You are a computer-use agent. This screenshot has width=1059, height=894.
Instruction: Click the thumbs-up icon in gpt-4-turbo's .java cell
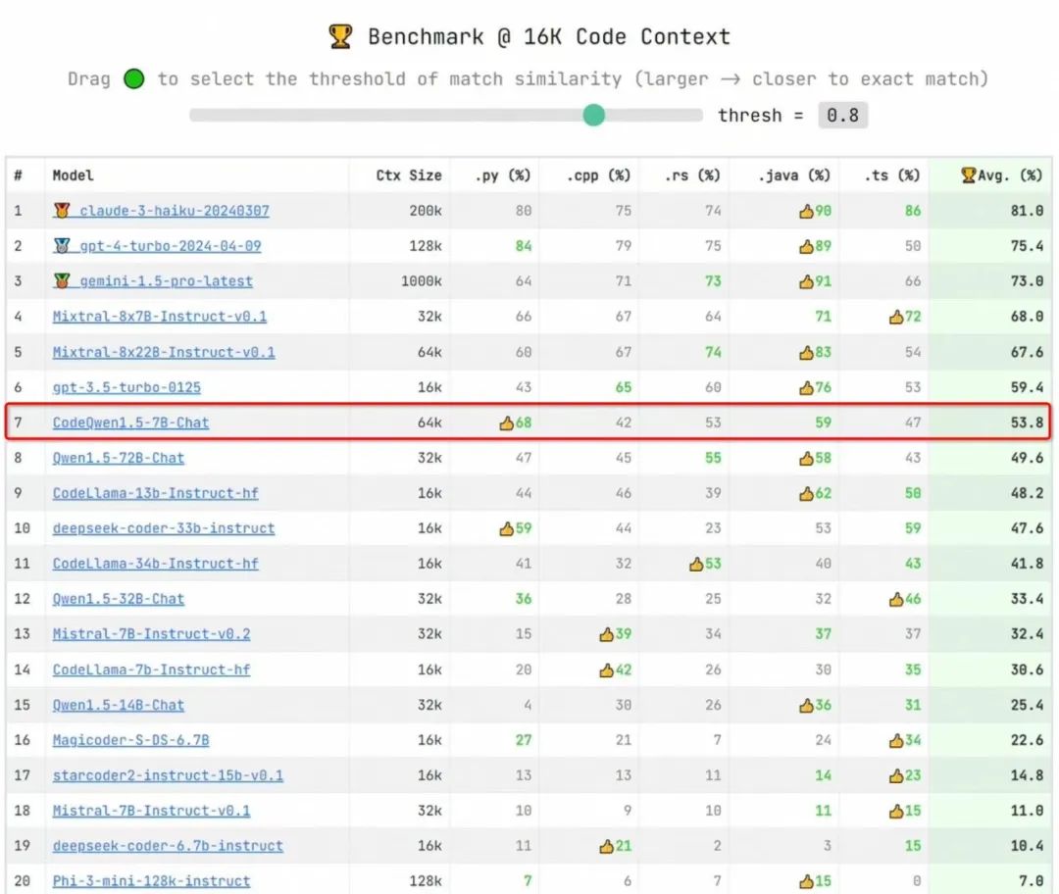[806, 246]
